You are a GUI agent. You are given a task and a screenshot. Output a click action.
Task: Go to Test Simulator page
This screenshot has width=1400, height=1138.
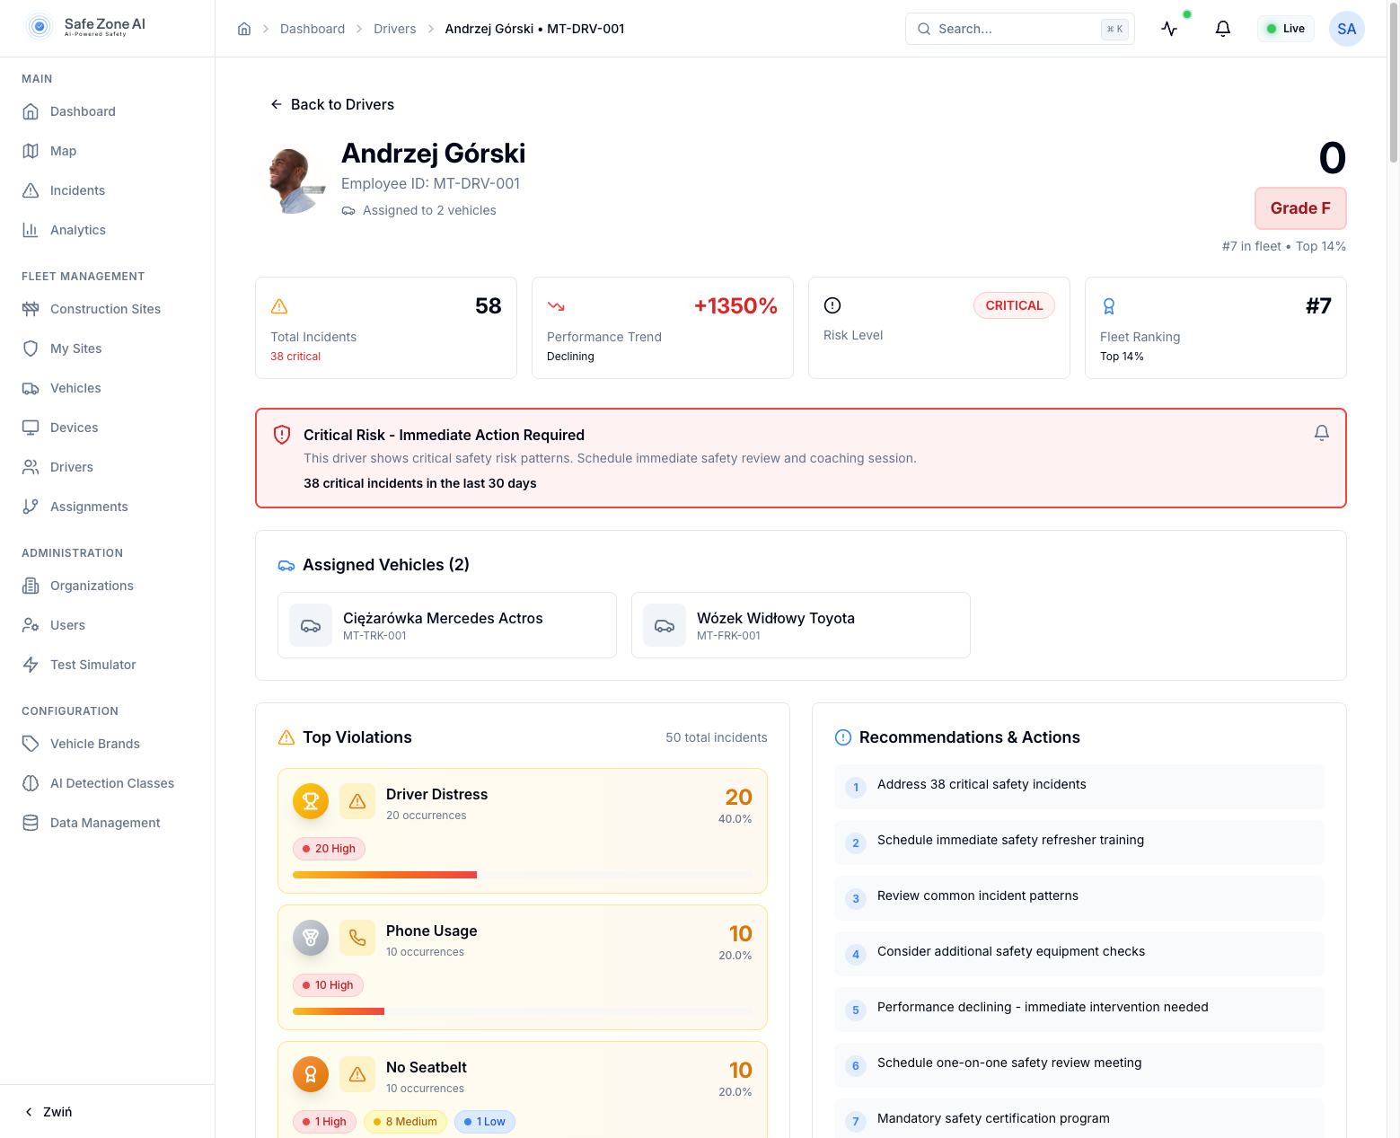click(x=93, y=665)
